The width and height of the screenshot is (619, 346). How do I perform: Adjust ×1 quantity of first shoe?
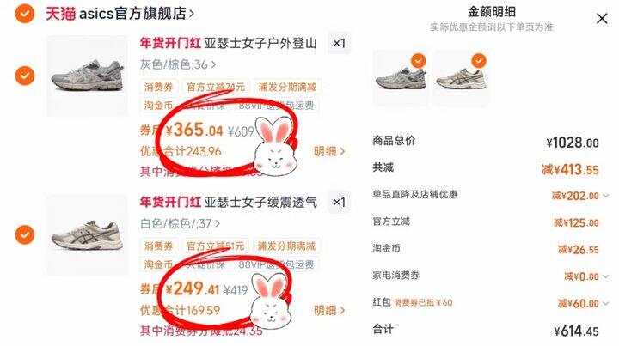339,43
